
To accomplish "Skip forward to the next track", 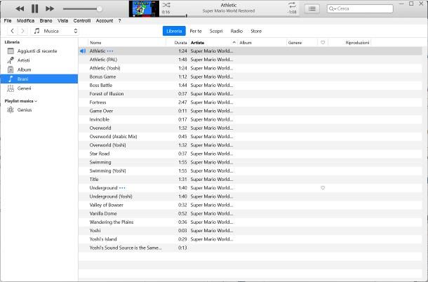I will point(50,8).
